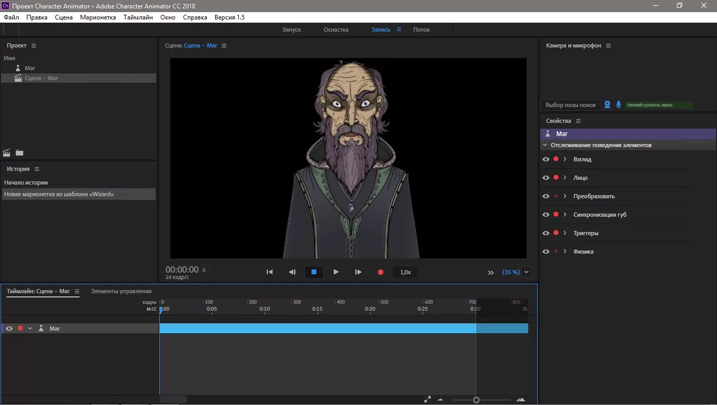
Task: Click the red record button
Action: [381, 272]
